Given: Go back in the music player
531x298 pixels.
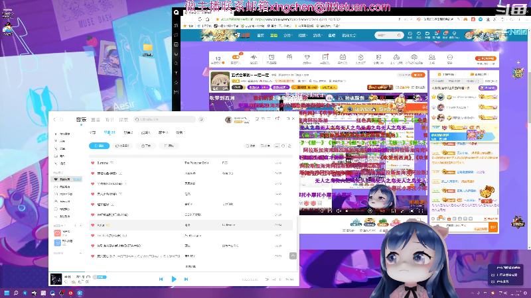Looking at the screenshot, I should pyautogui.click(x=55, y=119).
